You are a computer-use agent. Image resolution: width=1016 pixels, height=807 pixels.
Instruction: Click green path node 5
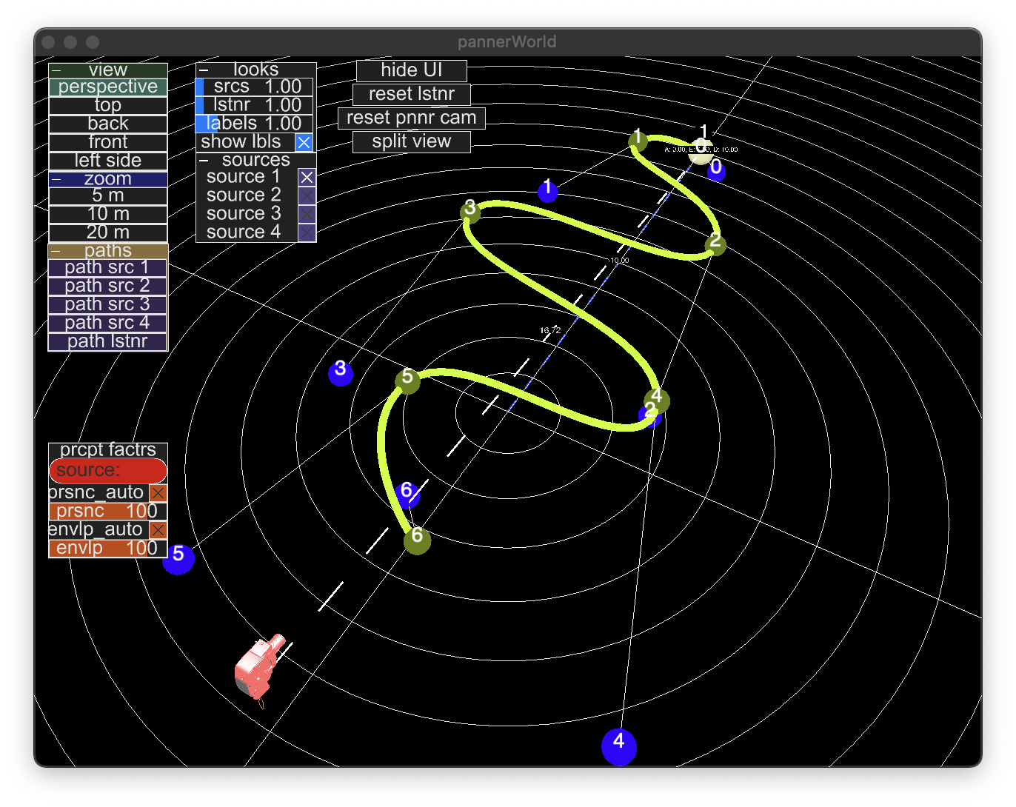407,381
